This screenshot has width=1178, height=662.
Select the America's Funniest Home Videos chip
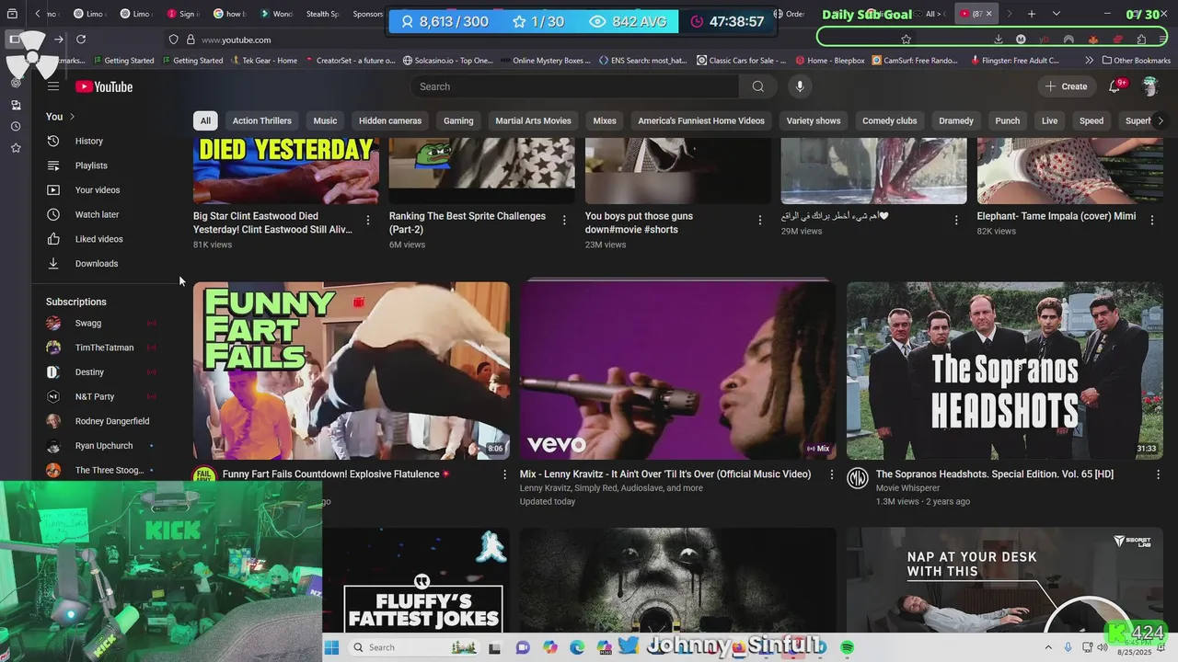(701, 120)
